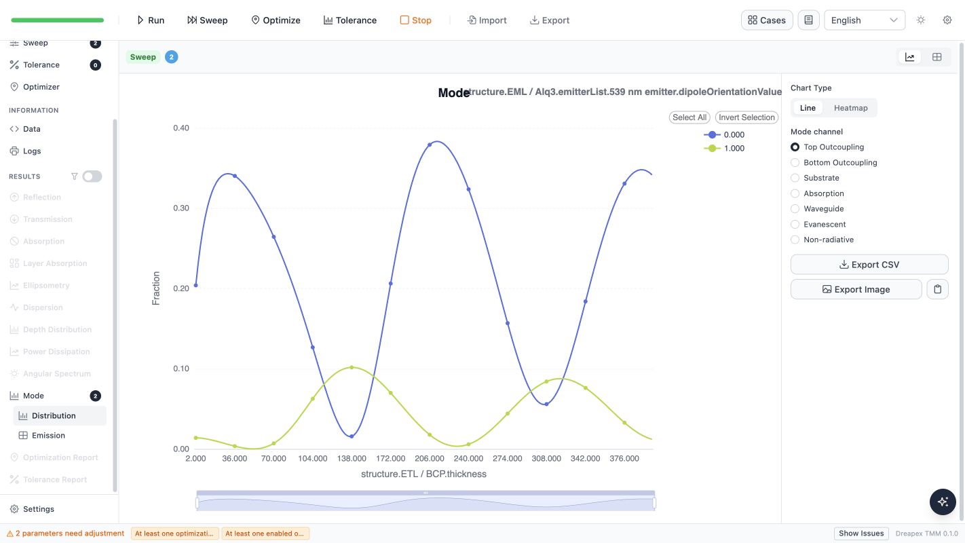Click the sidebar vertical scrollbar
The height and width of the screenshot is (543, 965).
click(x=115, y=305)
